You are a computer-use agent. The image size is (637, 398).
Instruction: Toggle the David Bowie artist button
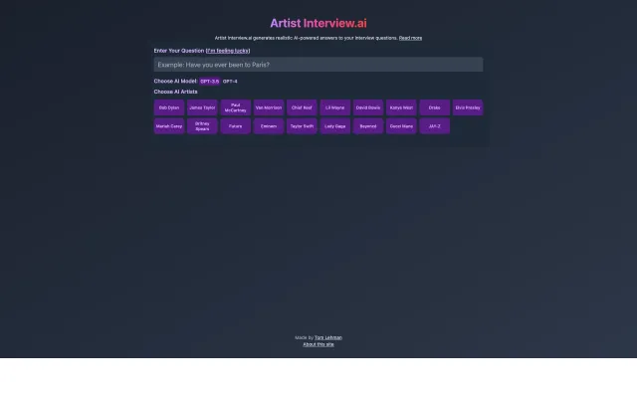(368, 107)
